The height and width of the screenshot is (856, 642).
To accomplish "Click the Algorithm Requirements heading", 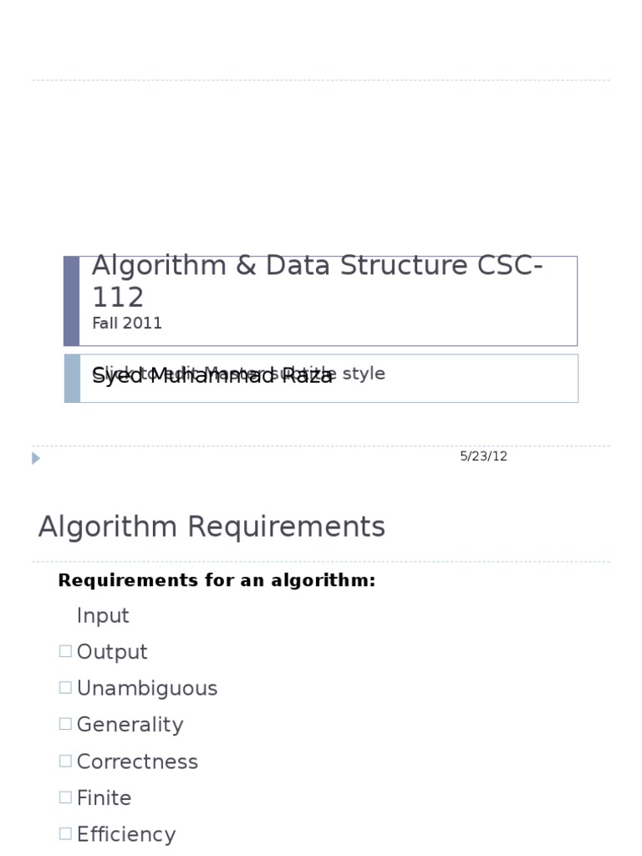I will point(211,527).
